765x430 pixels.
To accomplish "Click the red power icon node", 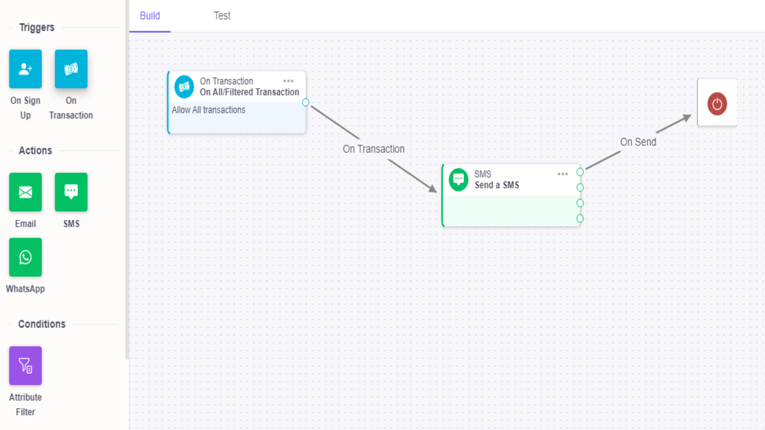I will 717,103.
